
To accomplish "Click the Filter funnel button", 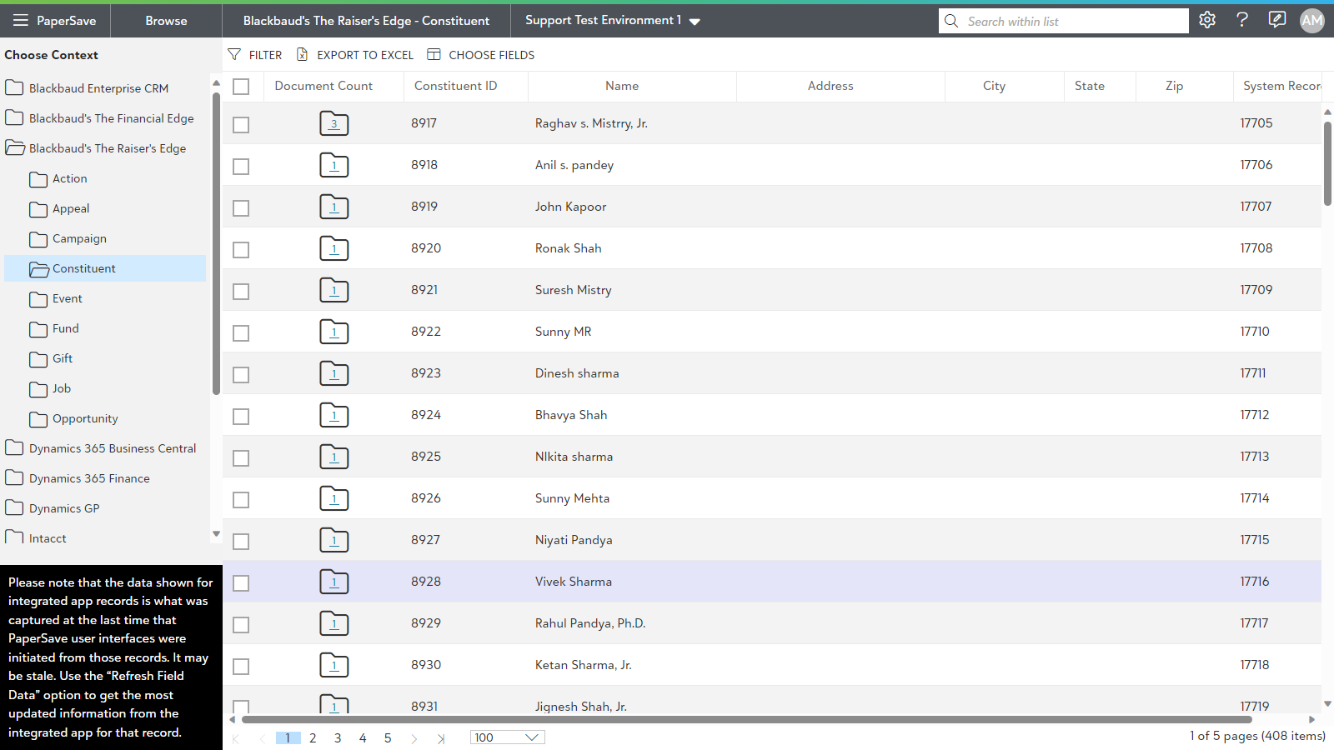I will (x=255, y=55).
